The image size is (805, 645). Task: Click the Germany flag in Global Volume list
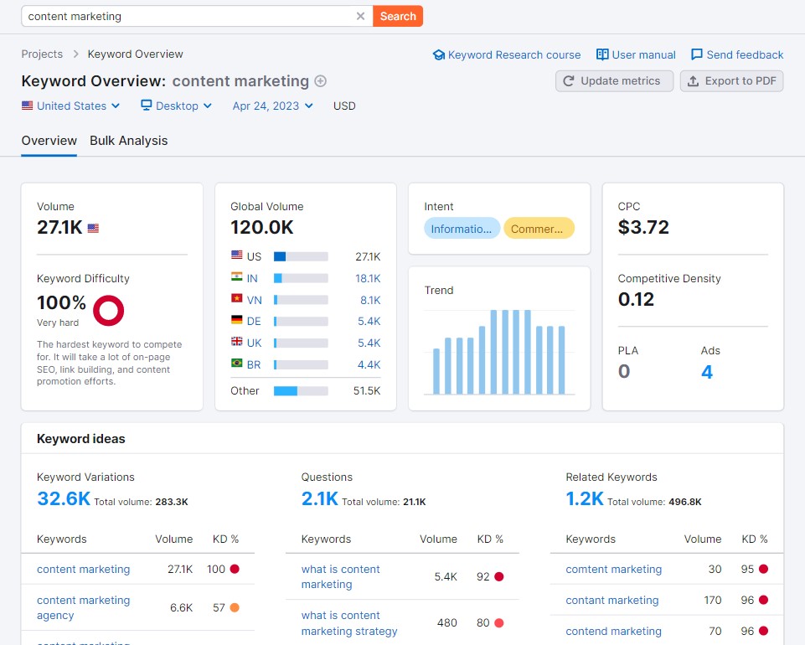pos(237,320)
